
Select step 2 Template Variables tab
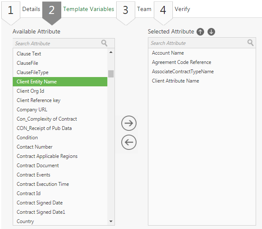point(78,9)
